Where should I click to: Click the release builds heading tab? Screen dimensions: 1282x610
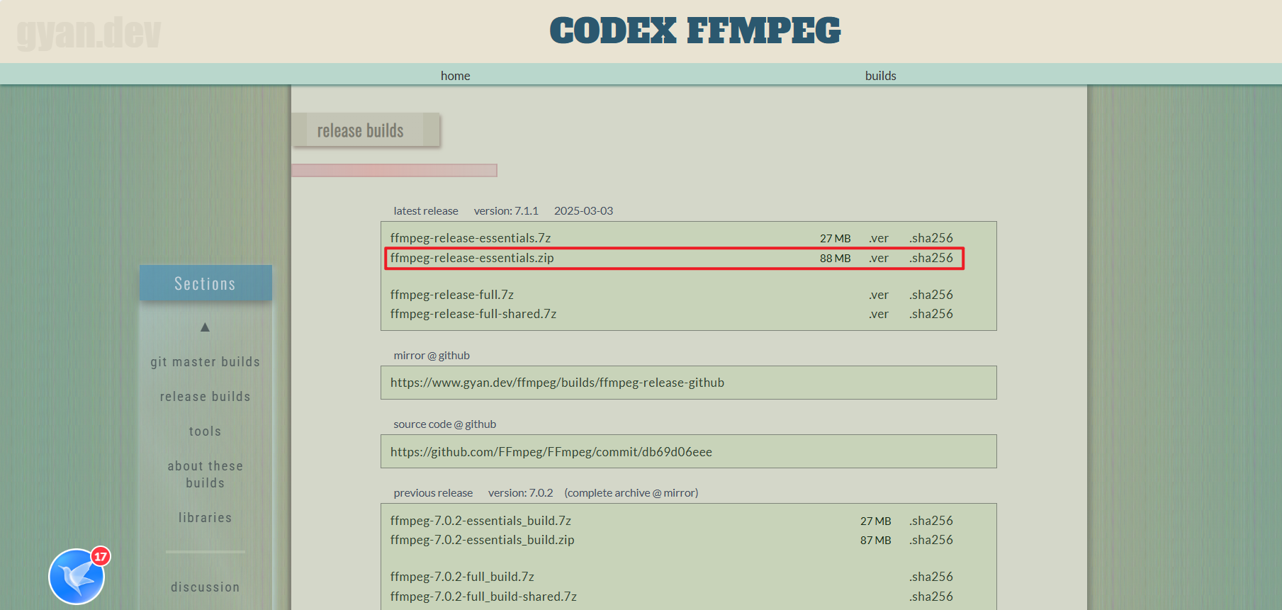pos(366,130)
